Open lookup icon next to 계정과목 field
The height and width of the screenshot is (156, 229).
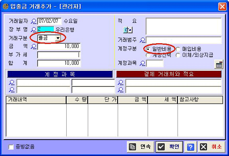point(142,63)
